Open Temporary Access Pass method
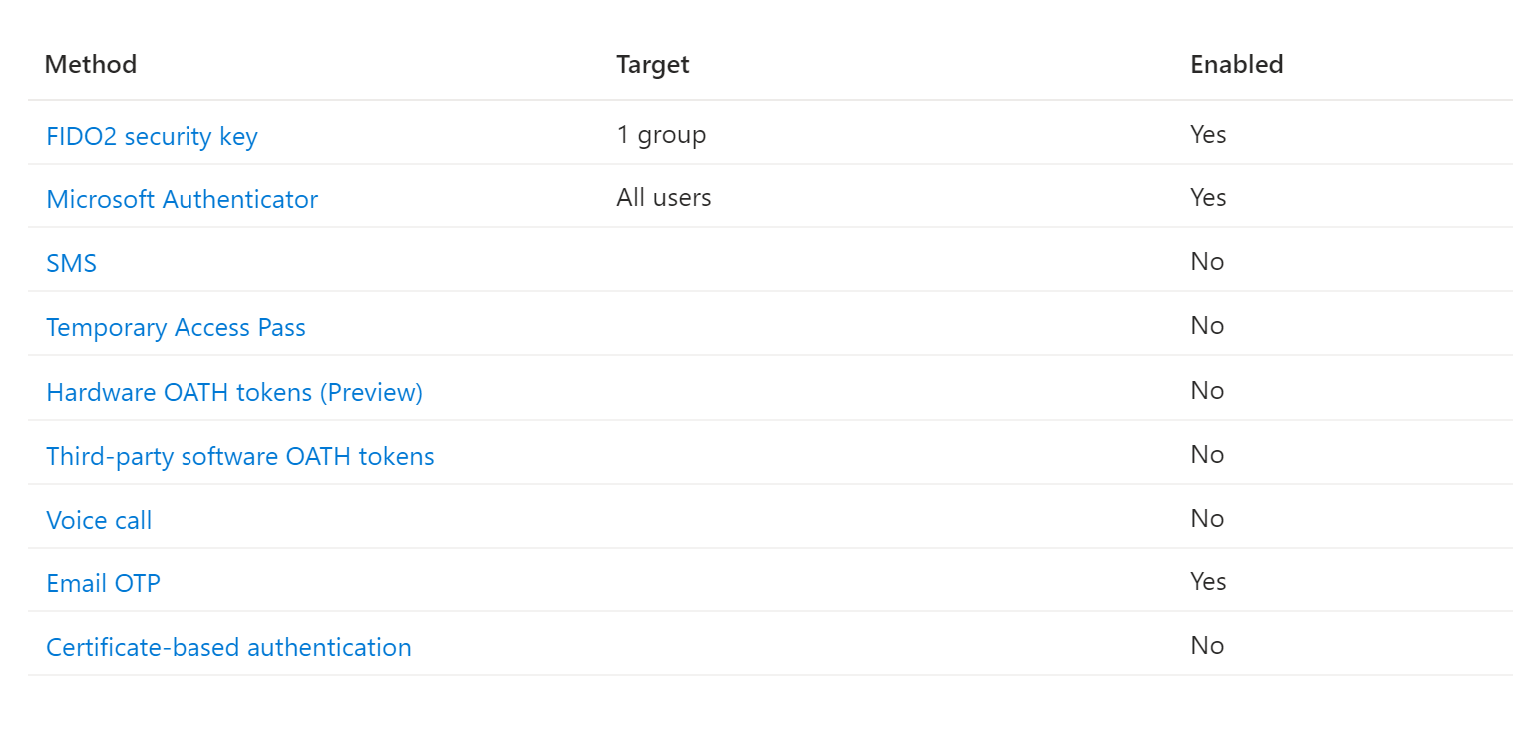Viewport: 1514px width, 742px height. [176, 327]
